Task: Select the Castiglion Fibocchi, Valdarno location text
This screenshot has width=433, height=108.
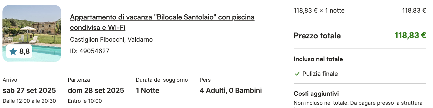Action: click(x=111, y=39)
